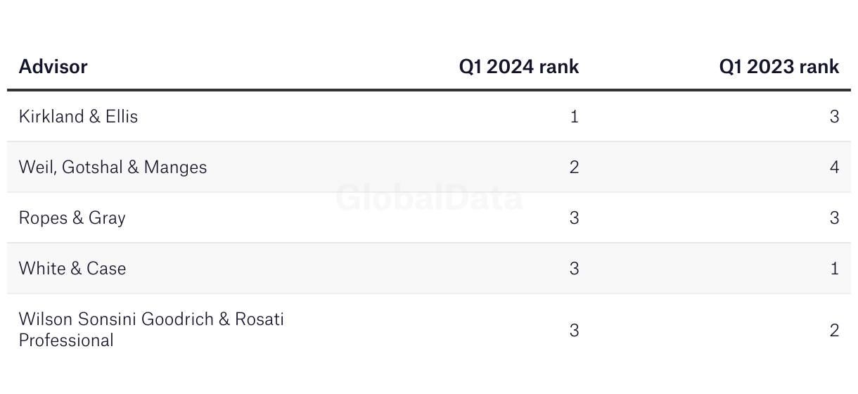This screenshot has width=858, height=394.
Task: Click the Advisor column header
Action: (x=53, y=67)
